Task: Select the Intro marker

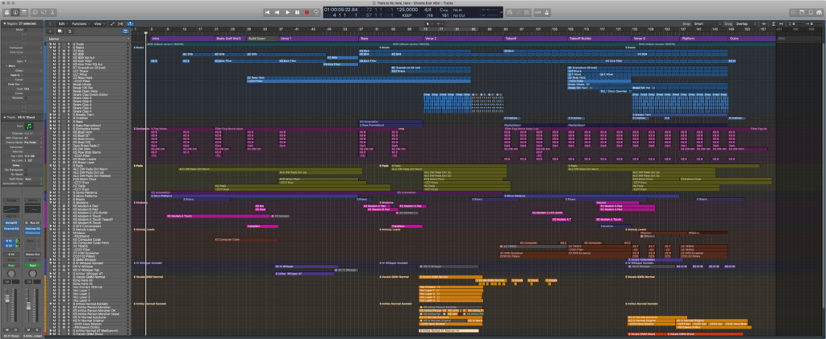Action: pyautogui.click(x=181, y=39)
